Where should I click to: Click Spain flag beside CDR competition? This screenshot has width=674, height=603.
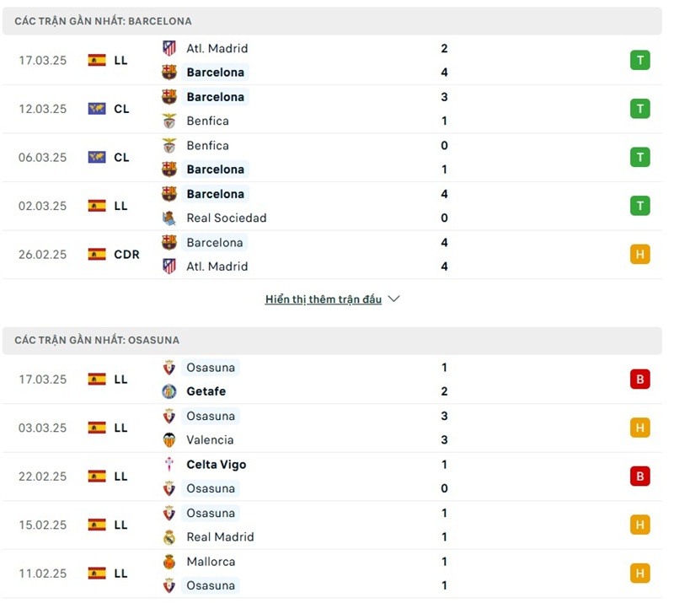coord(97,254)
